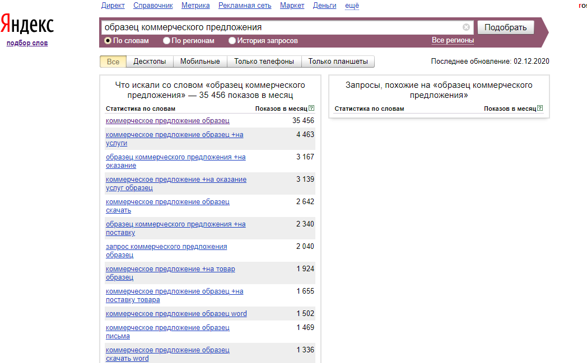The width and height of the screenshot is (587, 363).
Task: Click the value '1 502' in results
Action: (305, 314)
